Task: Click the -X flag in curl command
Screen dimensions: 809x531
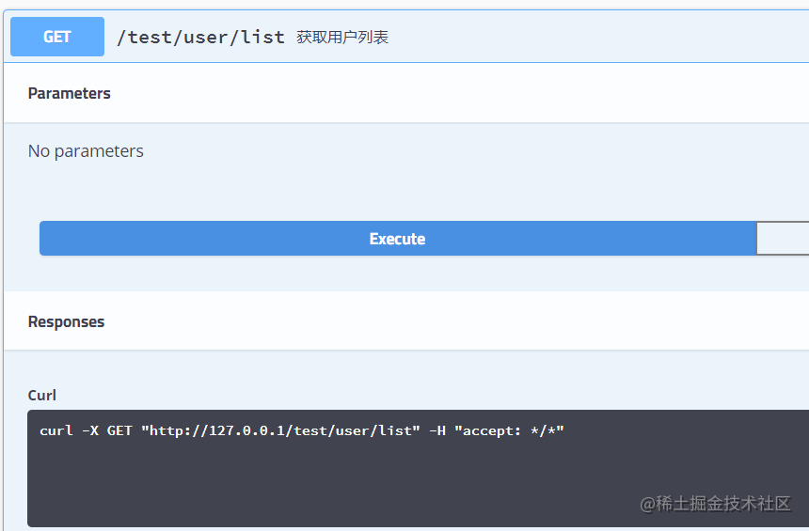Action: (89, 430)
